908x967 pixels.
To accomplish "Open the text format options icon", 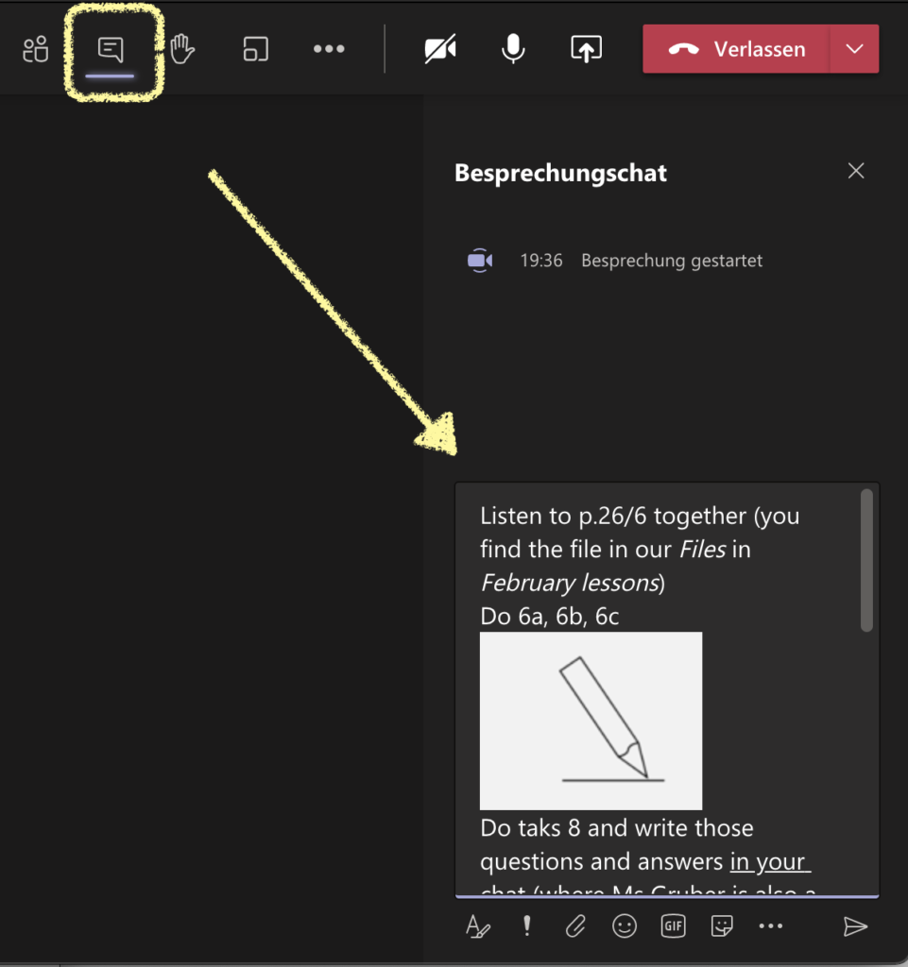I will [477, 925].
